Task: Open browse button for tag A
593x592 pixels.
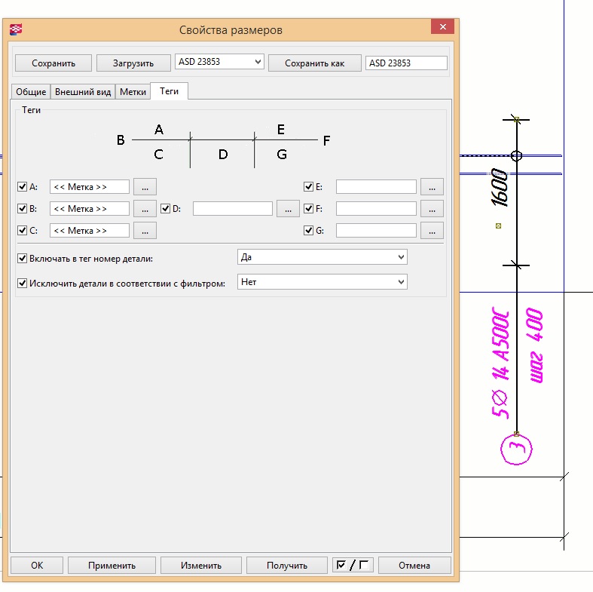Action: click(x=145, y=186)
